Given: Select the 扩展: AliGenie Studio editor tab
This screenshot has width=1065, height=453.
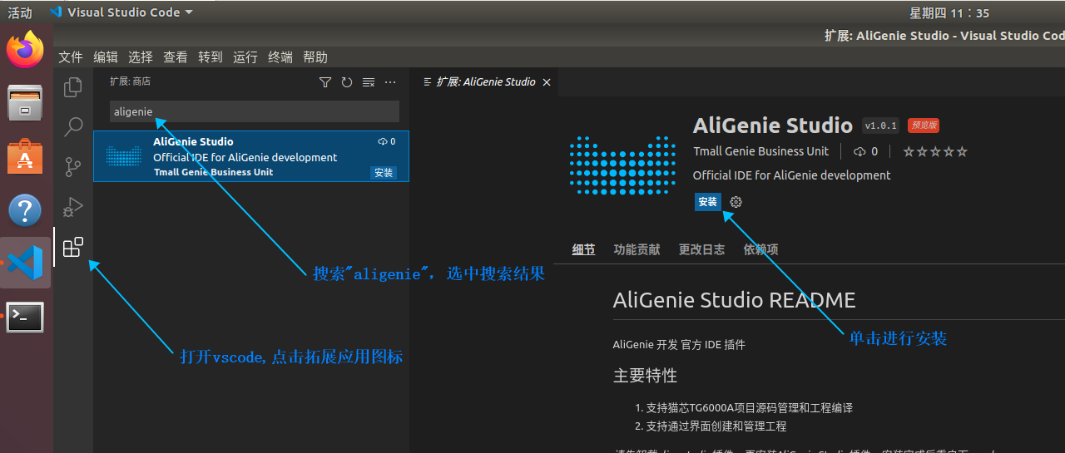Looking at the screenshot, I should click(485, 82).
